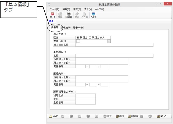
Task: Open the ファイル(F) menu
Action: pos(55,9)
